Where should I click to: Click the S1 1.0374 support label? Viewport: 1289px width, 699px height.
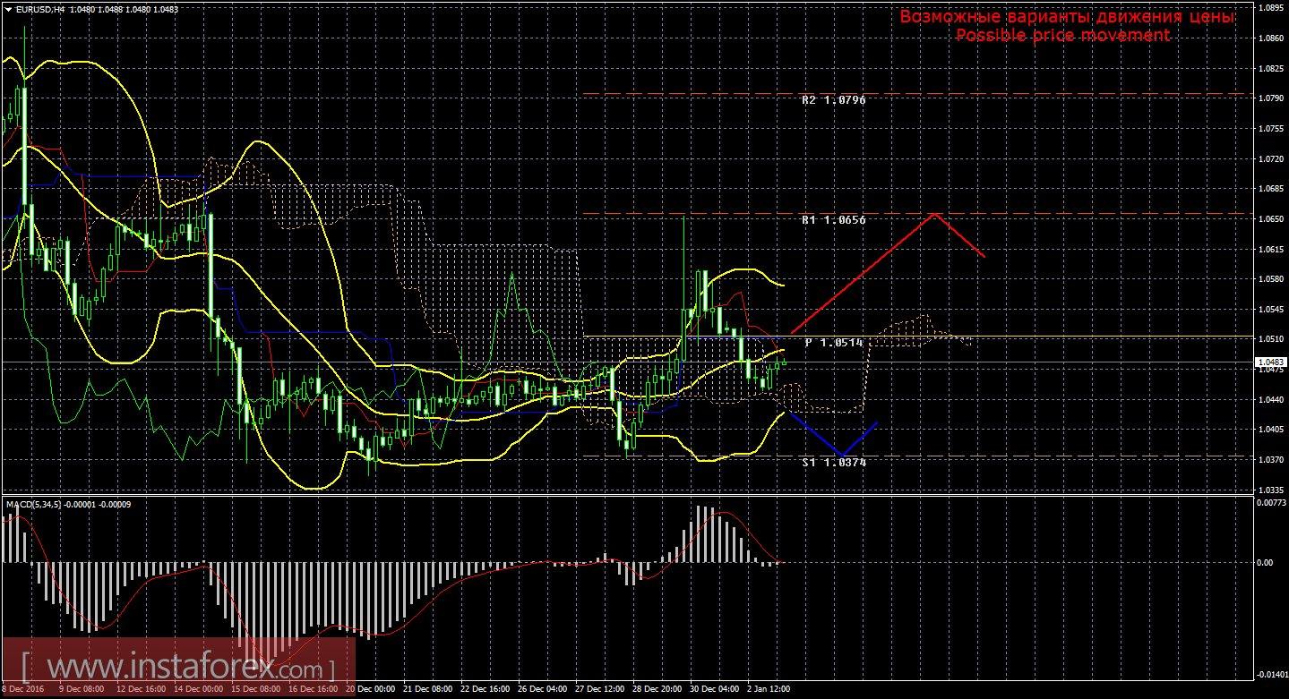[x=834, y=462]
